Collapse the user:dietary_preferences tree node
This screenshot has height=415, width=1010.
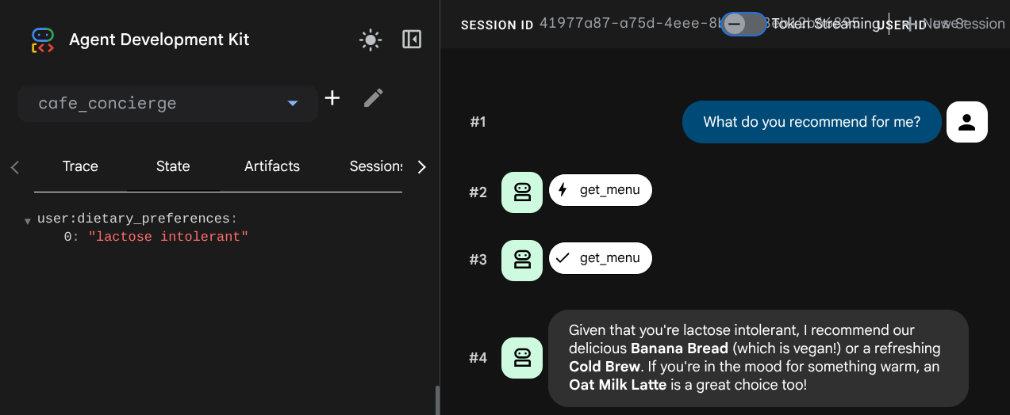pyautogui.click(x=28, y=220)
